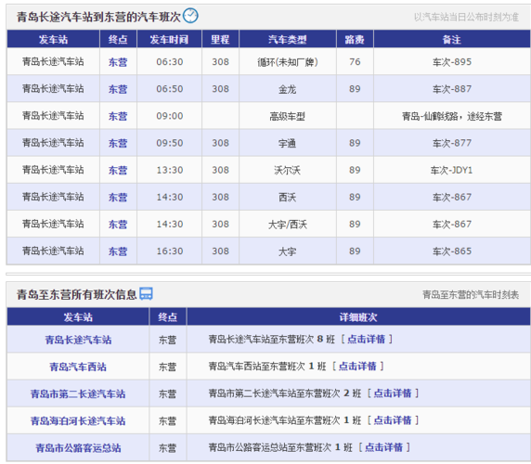Click 点击详情 for 公路客运总站 1 班
Screen dimensions: 531x464
(384, 447)
